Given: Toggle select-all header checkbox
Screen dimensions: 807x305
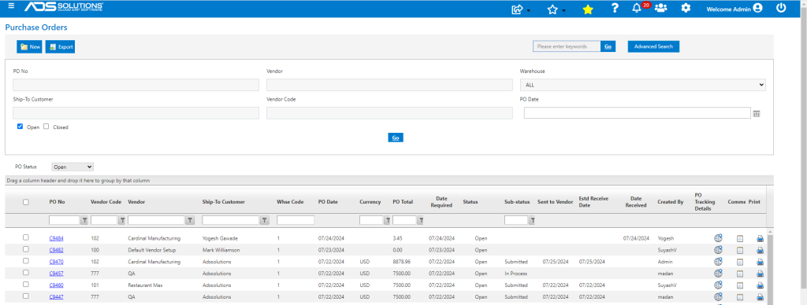Looking at the screenshot, I should point(26,202).
